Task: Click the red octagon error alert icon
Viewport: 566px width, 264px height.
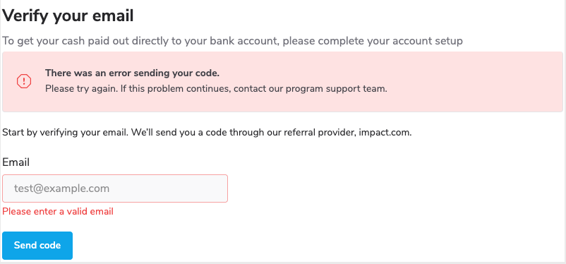Action: tap(24, 81)
